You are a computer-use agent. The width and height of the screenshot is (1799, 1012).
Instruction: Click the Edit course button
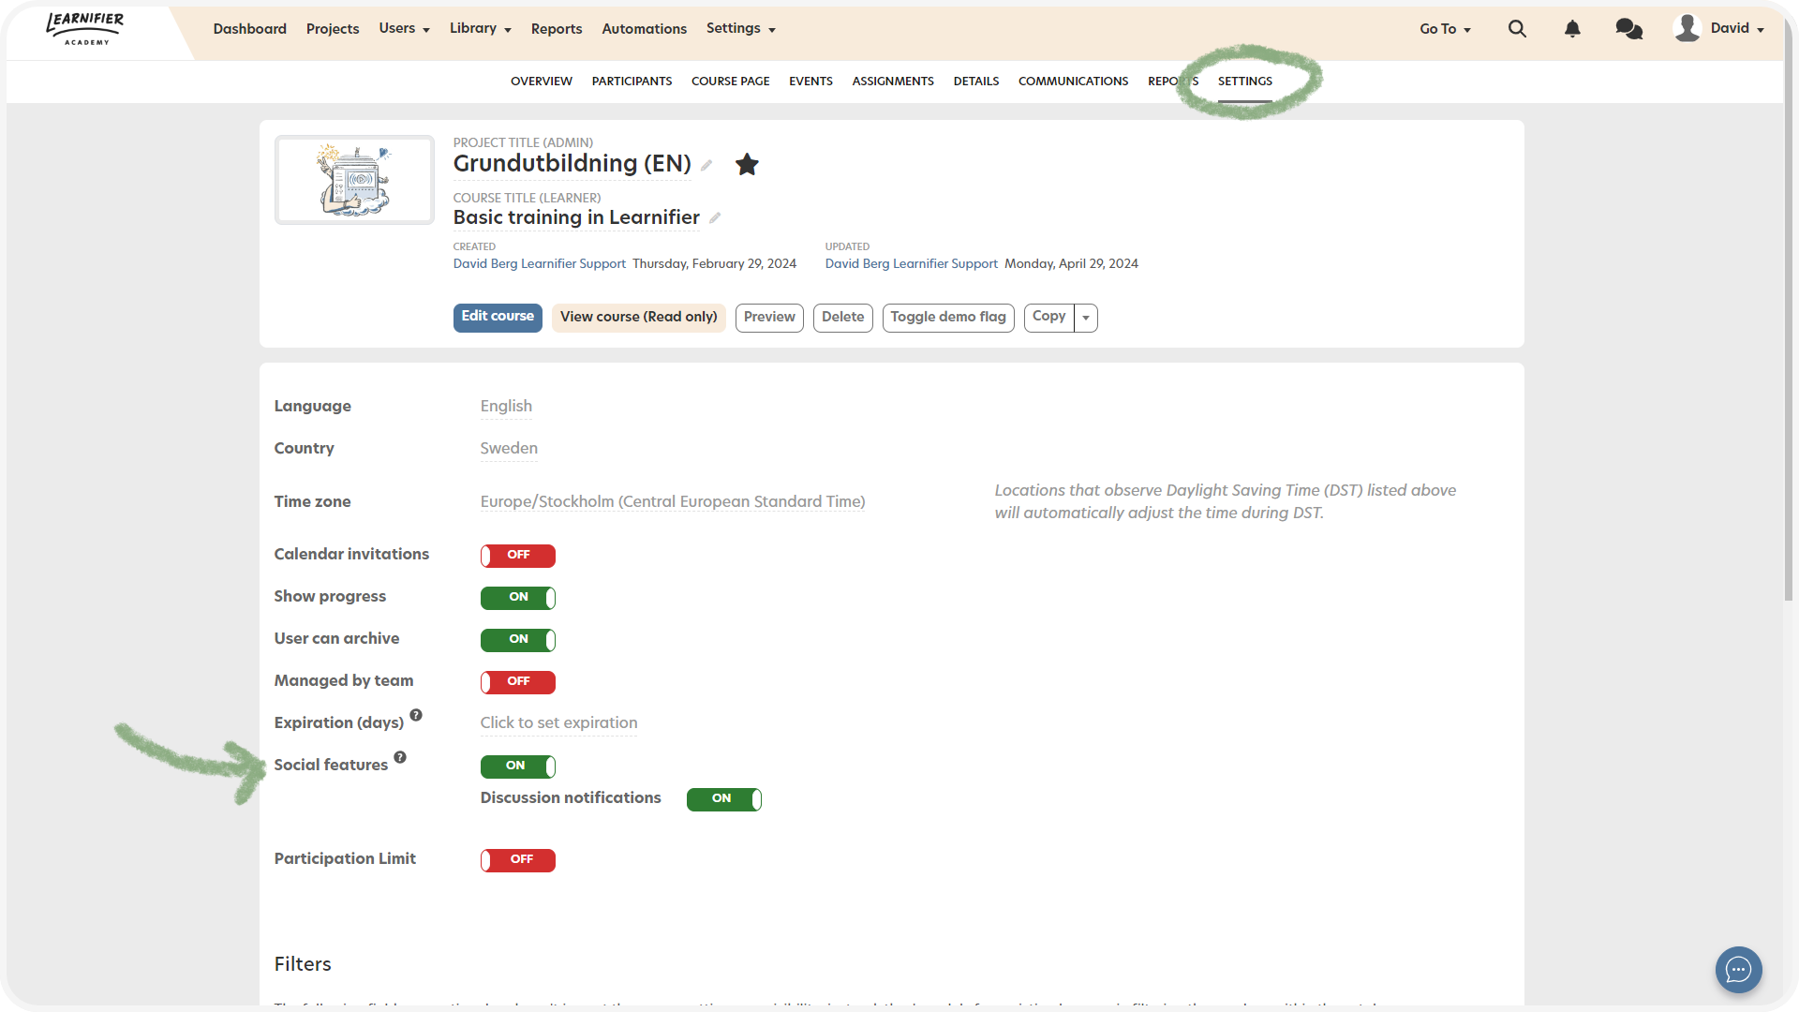pyautogui.click(x=498, y=318)
